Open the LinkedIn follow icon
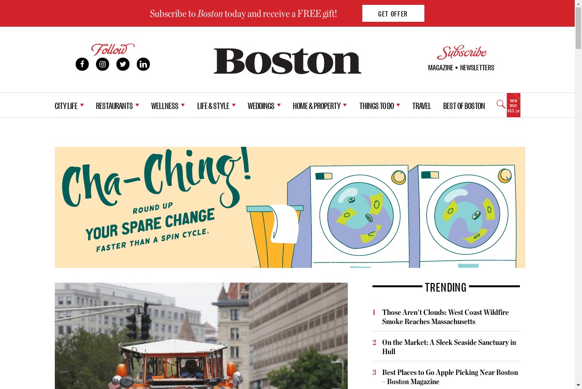This screenshot has width=582, height=389. pos(143,64)
